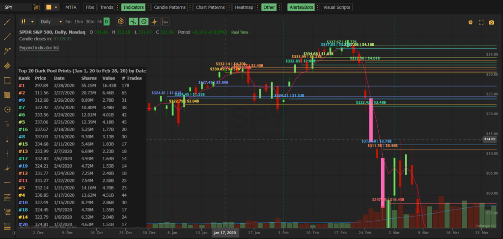Open the Other options menu dots
The image size is (503, 239).
click(279, 7)
